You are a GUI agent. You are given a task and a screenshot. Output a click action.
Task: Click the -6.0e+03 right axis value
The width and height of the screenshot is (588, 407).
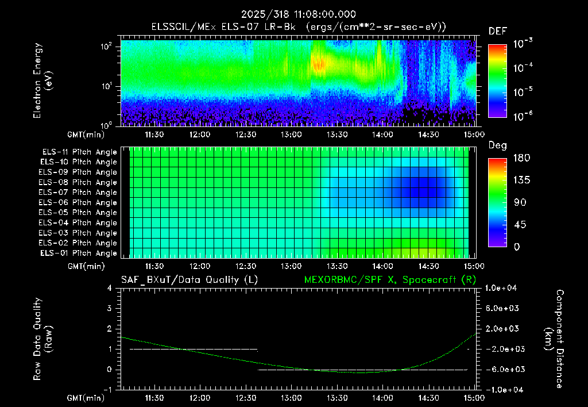[x=502, y=370]
